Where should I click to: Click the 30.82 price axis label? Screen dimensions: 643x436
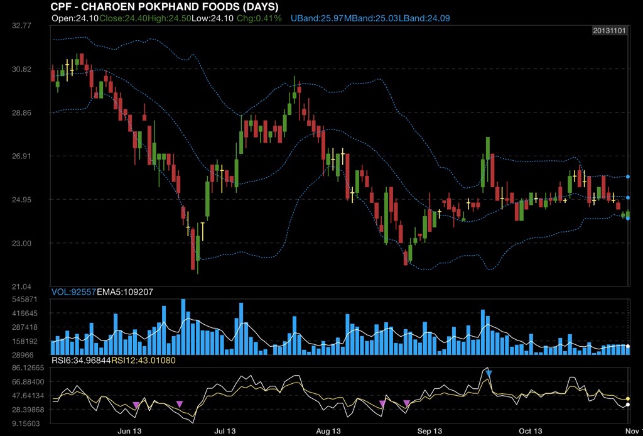(22, 69)
